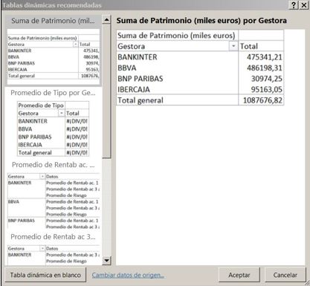Click the Promedio de Tipo header cell
This screenshot has height=286, width=310.
41,105
